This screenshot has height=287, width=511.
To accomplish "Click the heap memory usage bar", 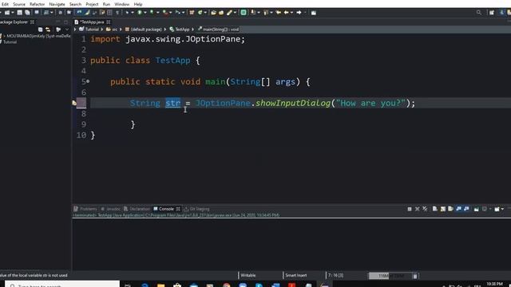I will [390, 276].
